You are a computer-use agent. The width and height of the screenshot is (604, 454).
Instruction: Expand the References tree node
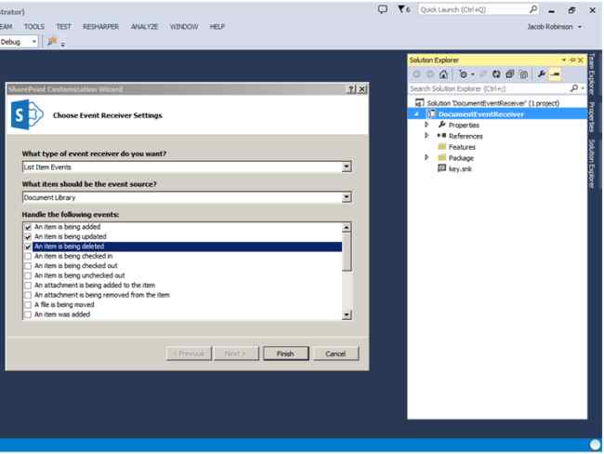coord(427,136)
